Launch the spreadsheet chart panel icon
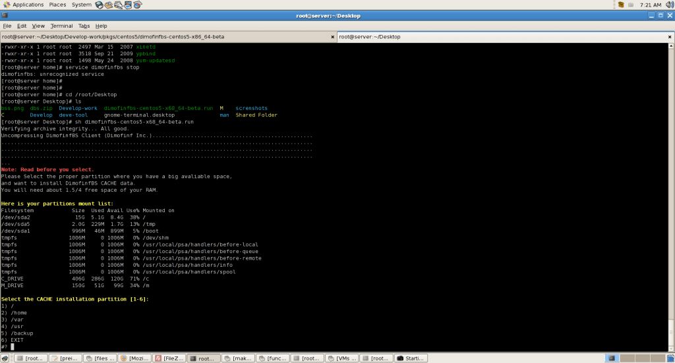Screen dimensions: 675x363 click(137, 5)
